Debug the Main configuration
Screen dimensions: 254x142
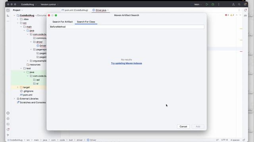click(213, 4)
